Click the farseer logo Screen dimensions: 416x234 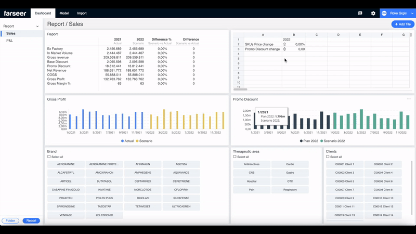coord(15,13)
